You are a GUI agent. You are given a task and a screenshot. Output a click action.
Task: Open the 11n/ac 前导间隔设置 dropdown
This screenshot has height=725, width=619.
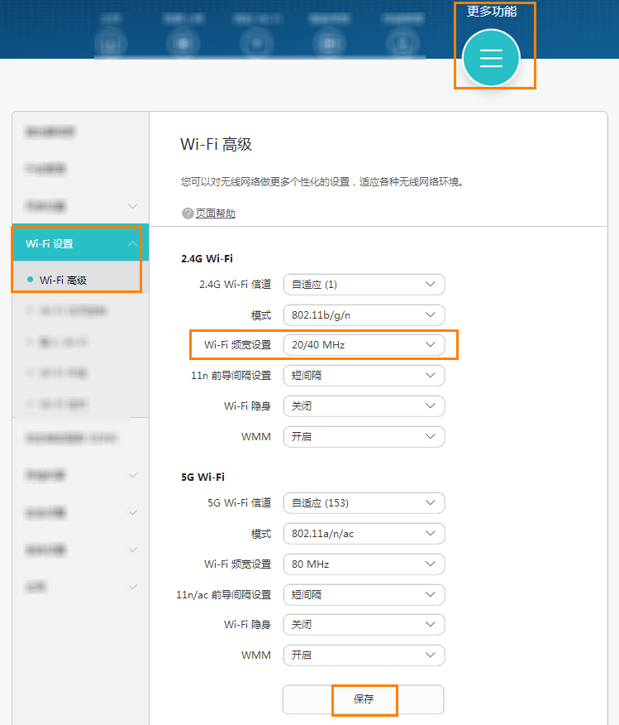(x=364, y=594)
